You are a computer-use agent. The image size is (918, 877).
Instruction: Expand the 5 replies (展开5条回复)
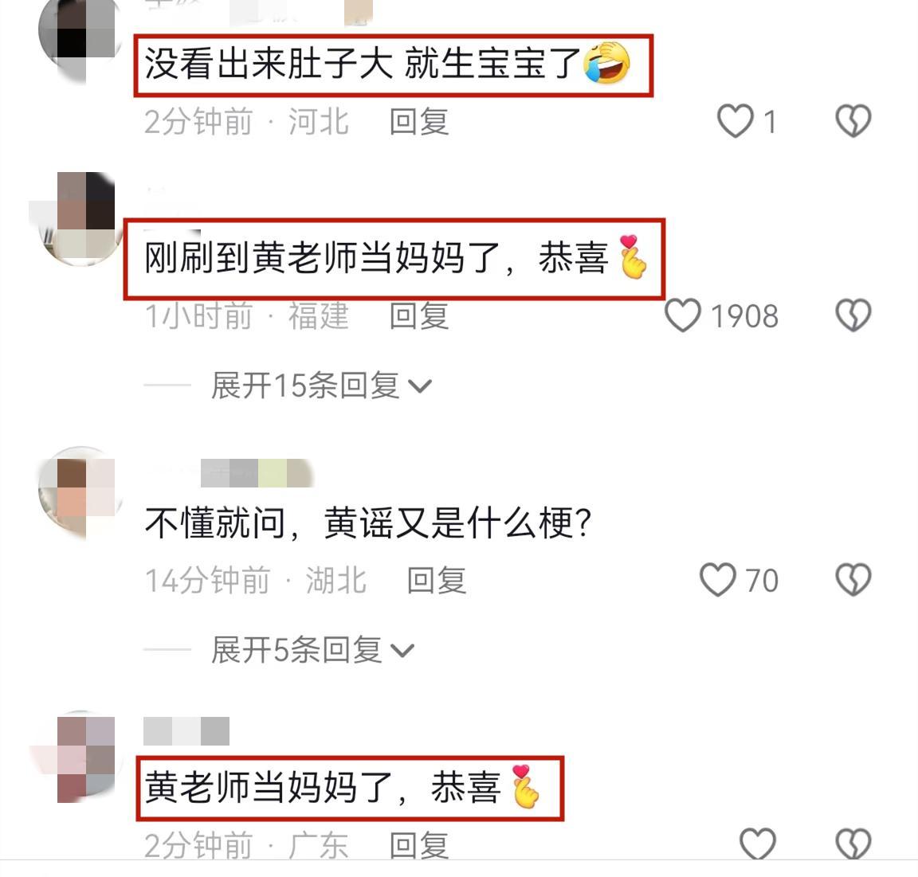(312, 650)
